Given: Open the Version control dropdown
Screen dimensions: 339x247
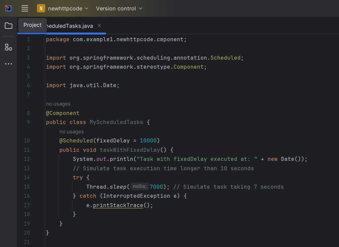Looking at the screenshot, I should click(x=119, y=8).
